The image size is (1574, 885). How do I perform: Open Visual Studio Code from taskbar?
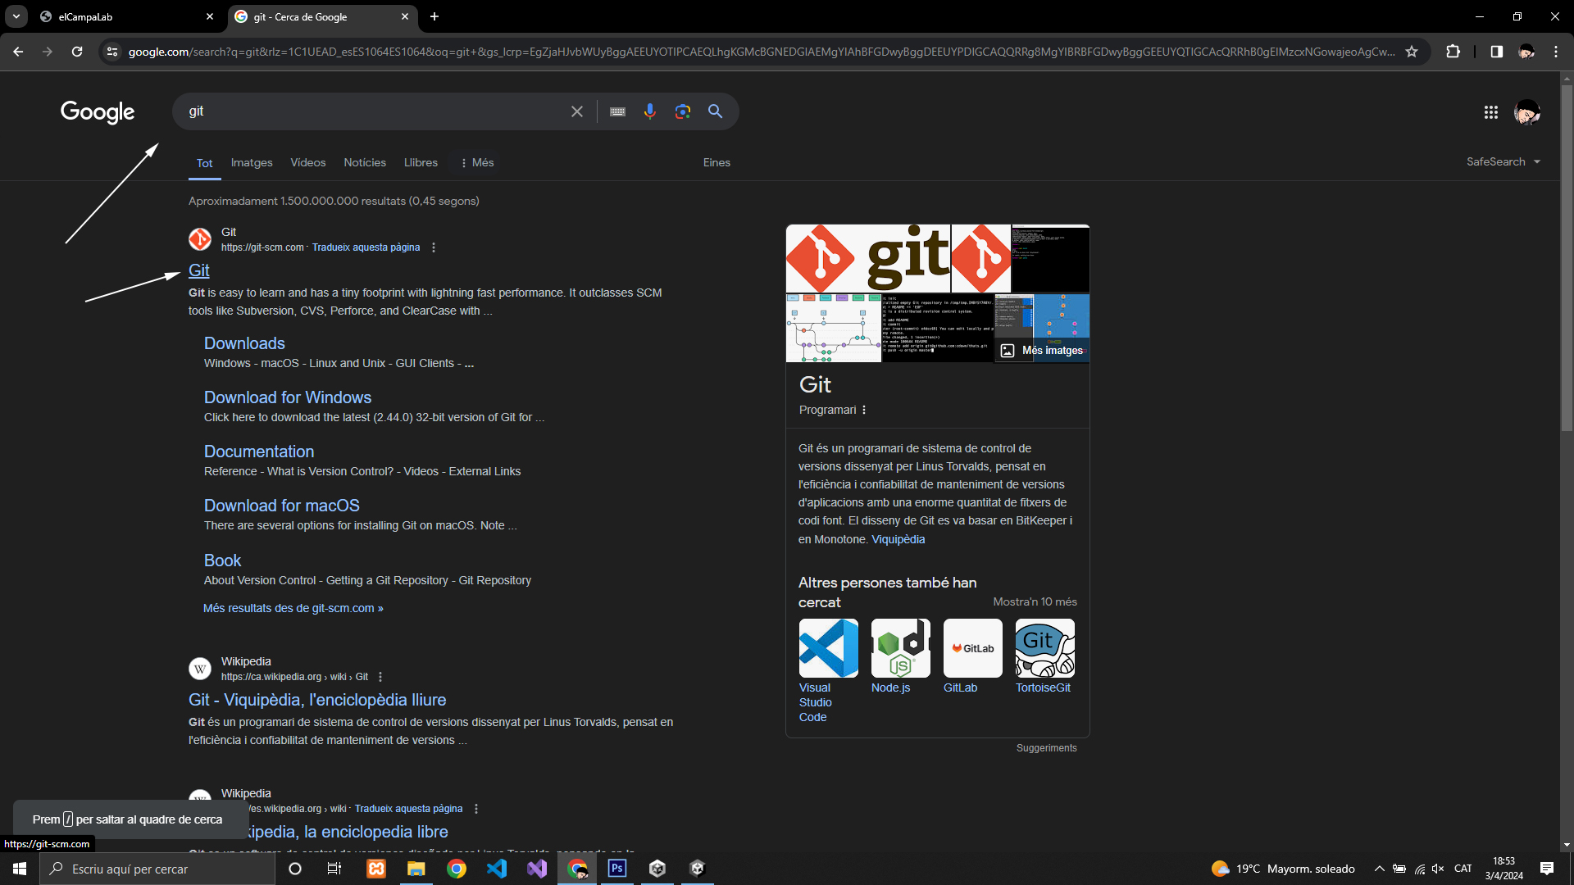coord(497,869)
